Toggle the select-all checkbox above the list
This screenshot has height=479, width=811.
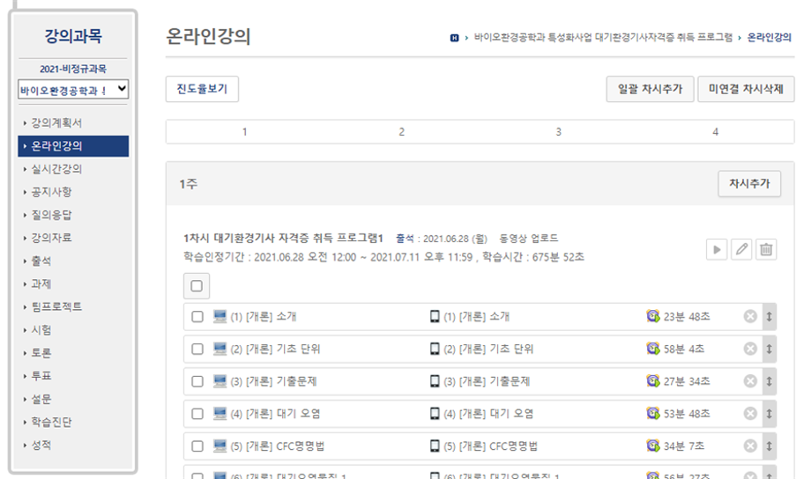tap(197, 285)
